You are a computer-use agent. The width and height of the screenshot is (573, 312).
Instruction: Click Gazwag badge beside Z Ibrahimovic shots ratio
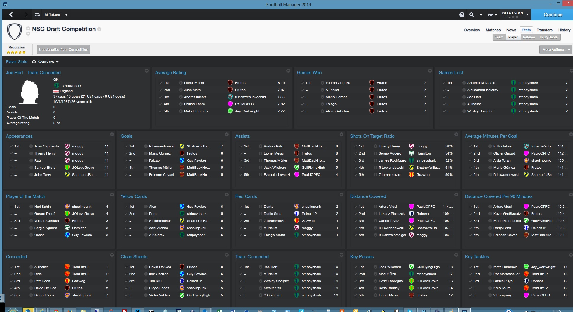(411, 175)
